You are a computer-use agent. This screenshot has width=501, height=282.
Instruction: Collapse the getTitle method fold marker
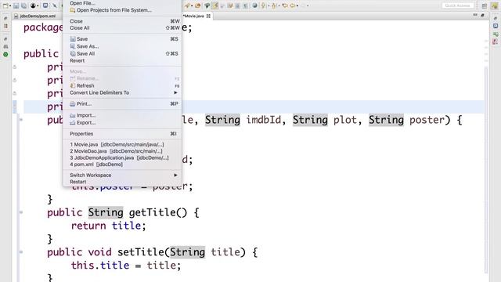[x=21, y=212]
